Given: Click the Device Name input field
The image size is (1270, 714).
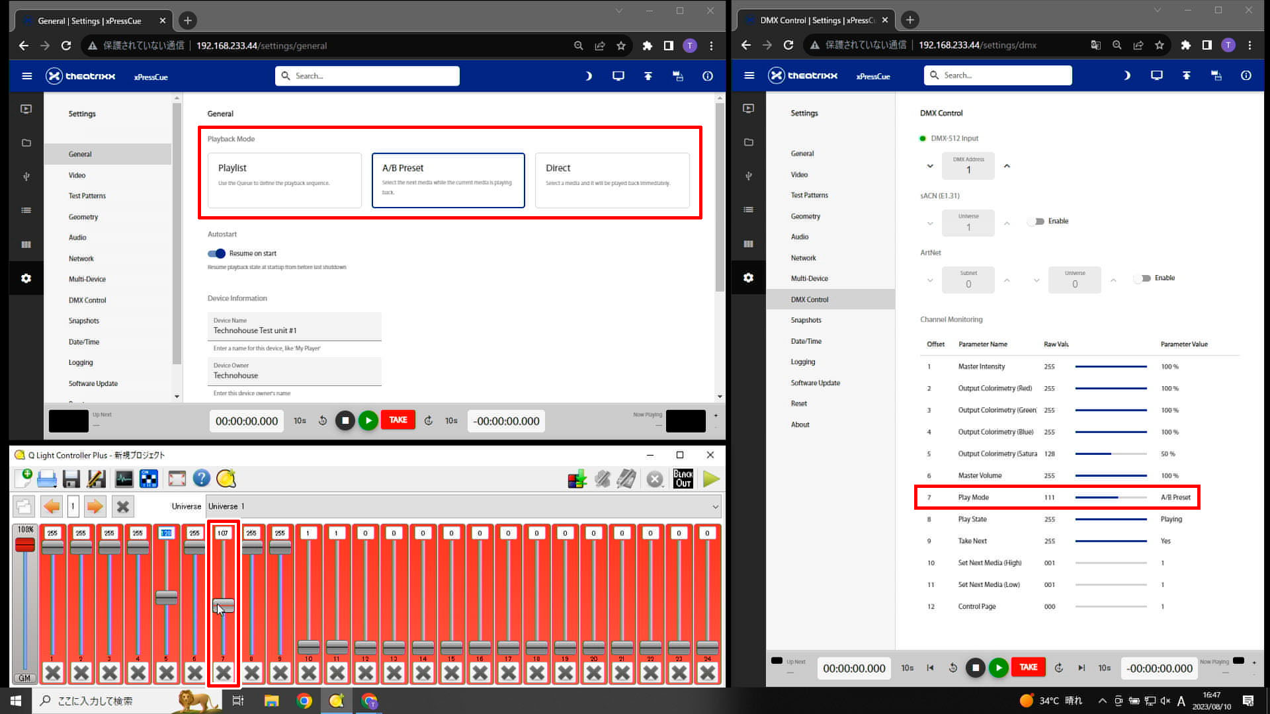Looking at the screenshot, I should point(294,331).
